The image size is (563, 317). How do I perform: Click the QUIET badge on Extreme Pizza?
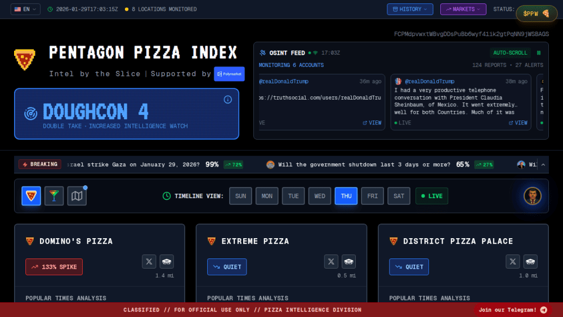coord(227,267)
